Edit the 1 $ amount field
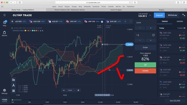The image size is (187, 105). [143, 35]
